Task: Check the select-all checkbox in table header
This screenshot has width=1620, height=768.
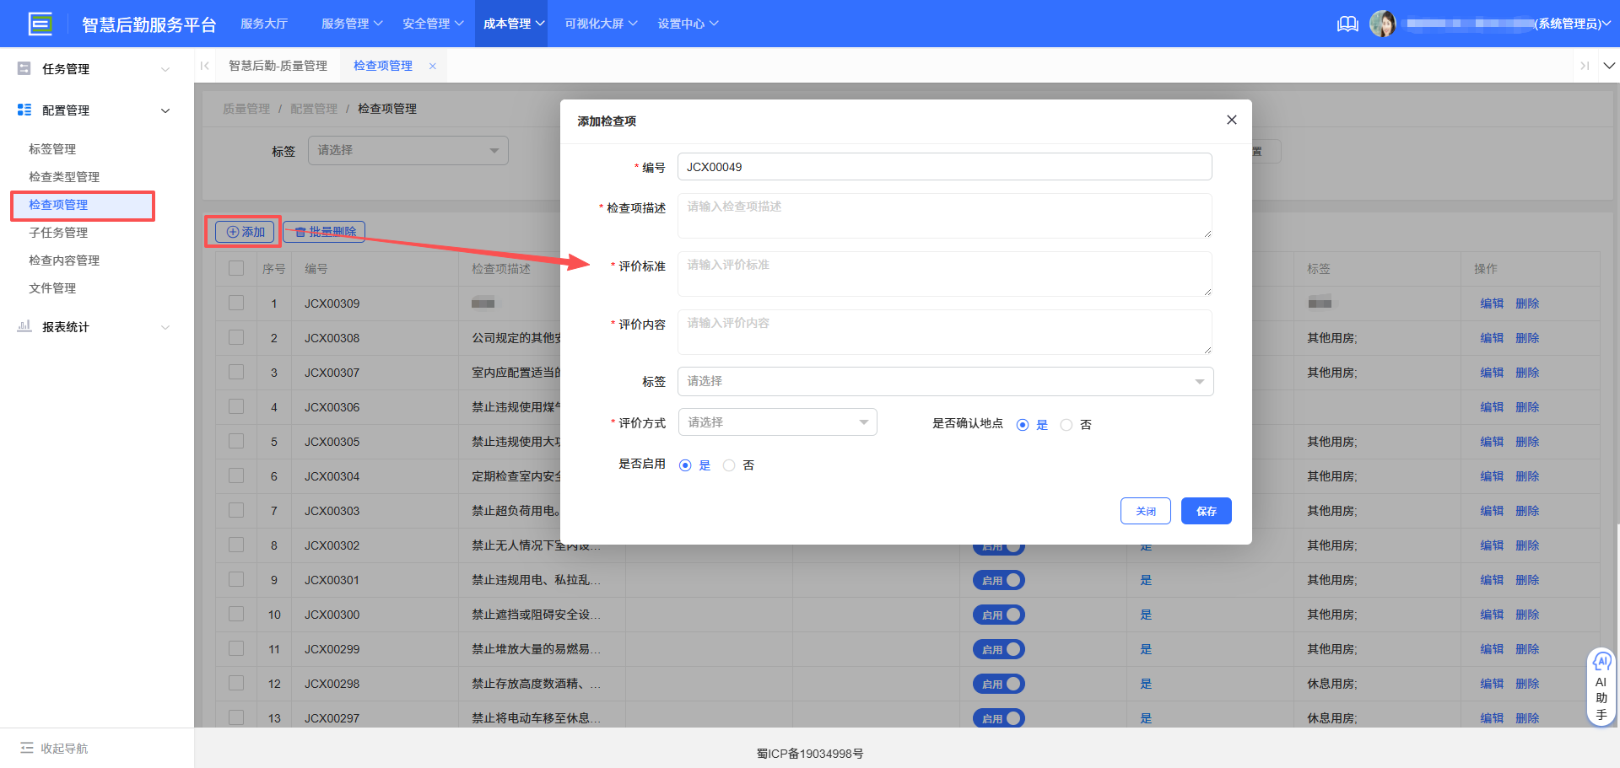Action: tap(235, 267)
